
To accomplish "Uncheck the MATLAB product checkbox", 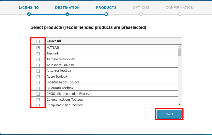I will coord(38,48).
